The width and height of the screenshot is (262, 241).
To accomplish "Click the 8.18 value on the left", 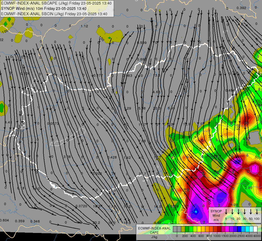I will tap(21, 188).
